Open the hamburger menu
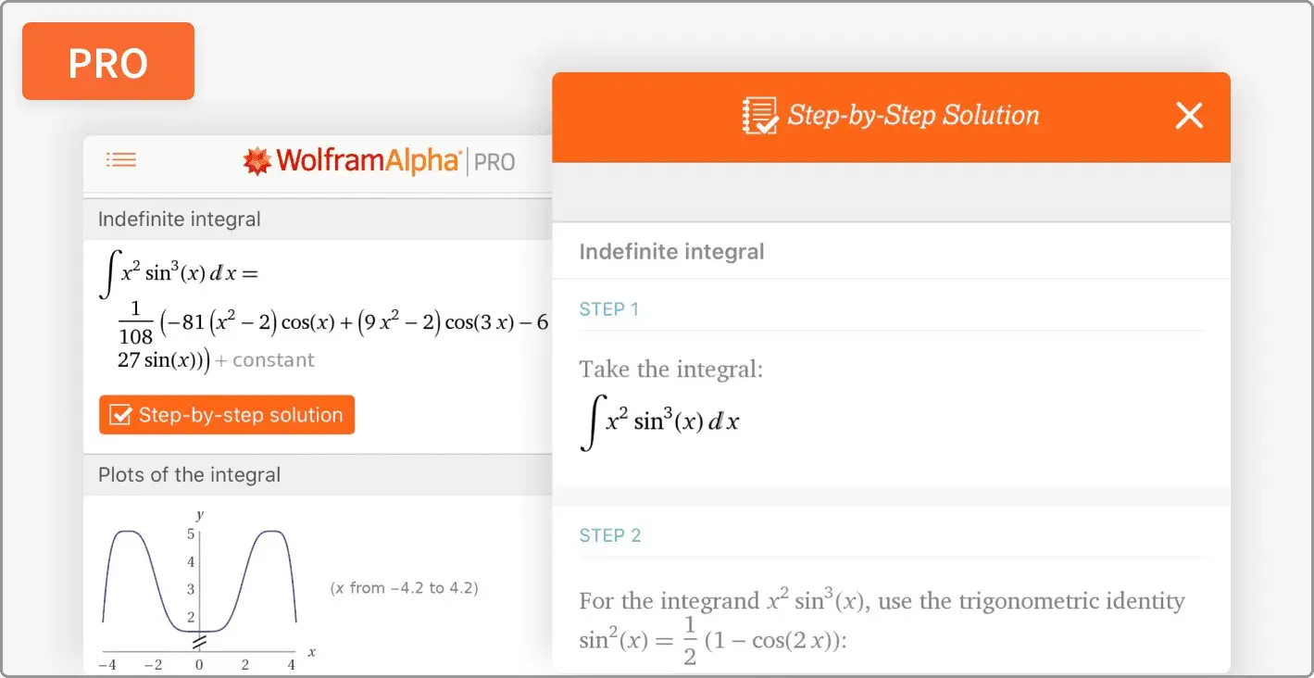Screen dimensions: 1314x678 pyautogui.click(x=121, y=159)
